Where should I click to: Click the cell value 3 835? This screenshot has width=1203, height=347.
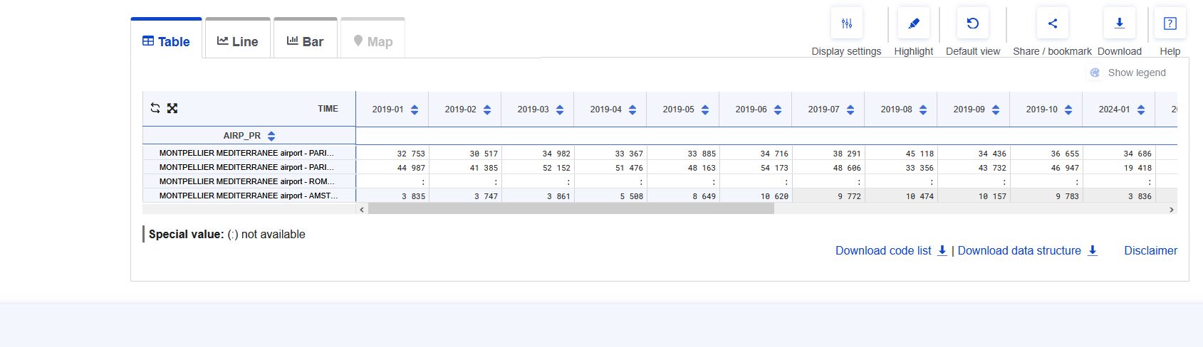click(x=414, y=196)
